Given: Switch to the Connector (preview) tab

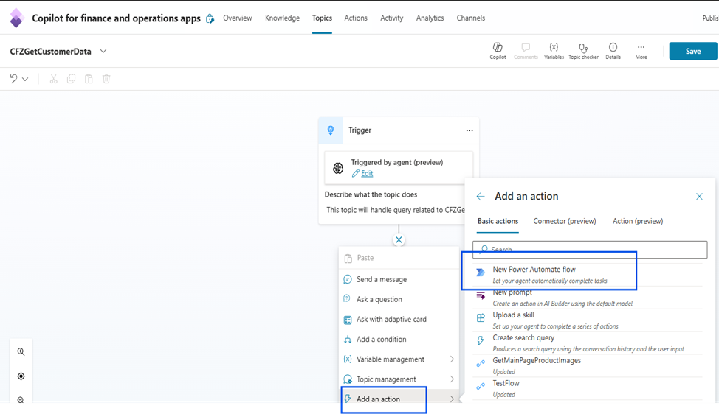Looking at the screenshot, I should click(x=565, y=222).
